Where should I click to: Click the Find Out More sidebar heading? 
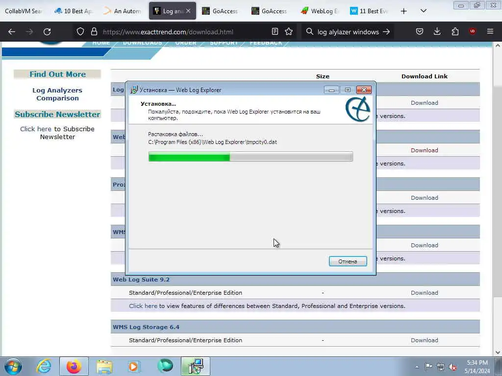tap(58, 74)
